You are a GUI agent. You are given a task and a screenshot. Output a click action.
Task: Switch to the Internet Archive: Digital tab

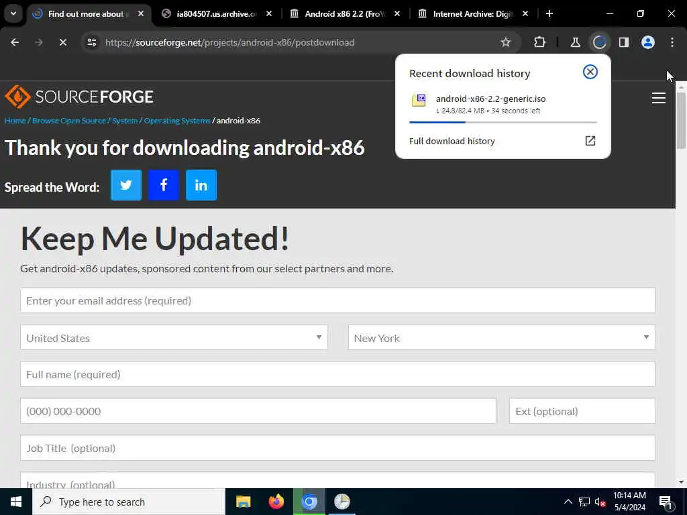(x=473, y=14)
